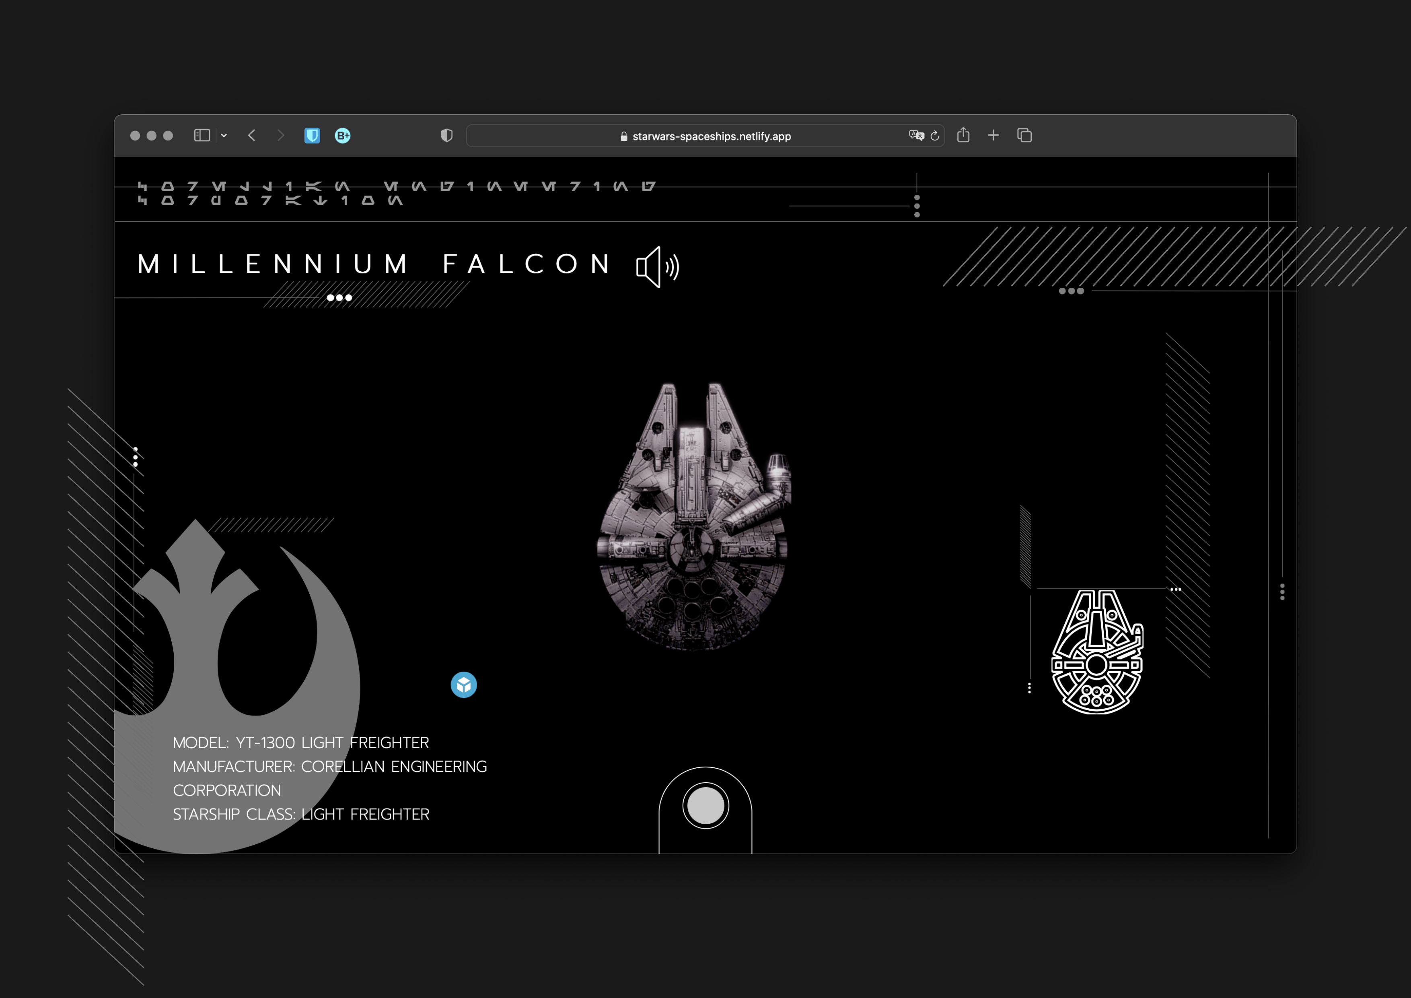Open the Share menu
This screenshot has height=998, width=1411.
click(964, 135)
